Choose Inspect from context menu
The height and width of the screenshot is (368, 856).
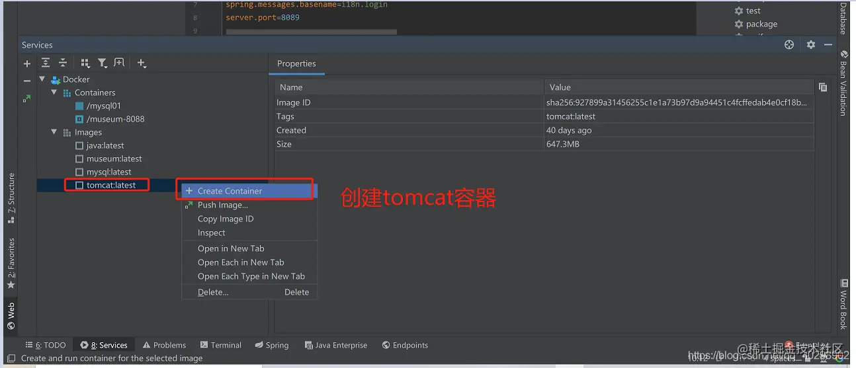point(249,233)
